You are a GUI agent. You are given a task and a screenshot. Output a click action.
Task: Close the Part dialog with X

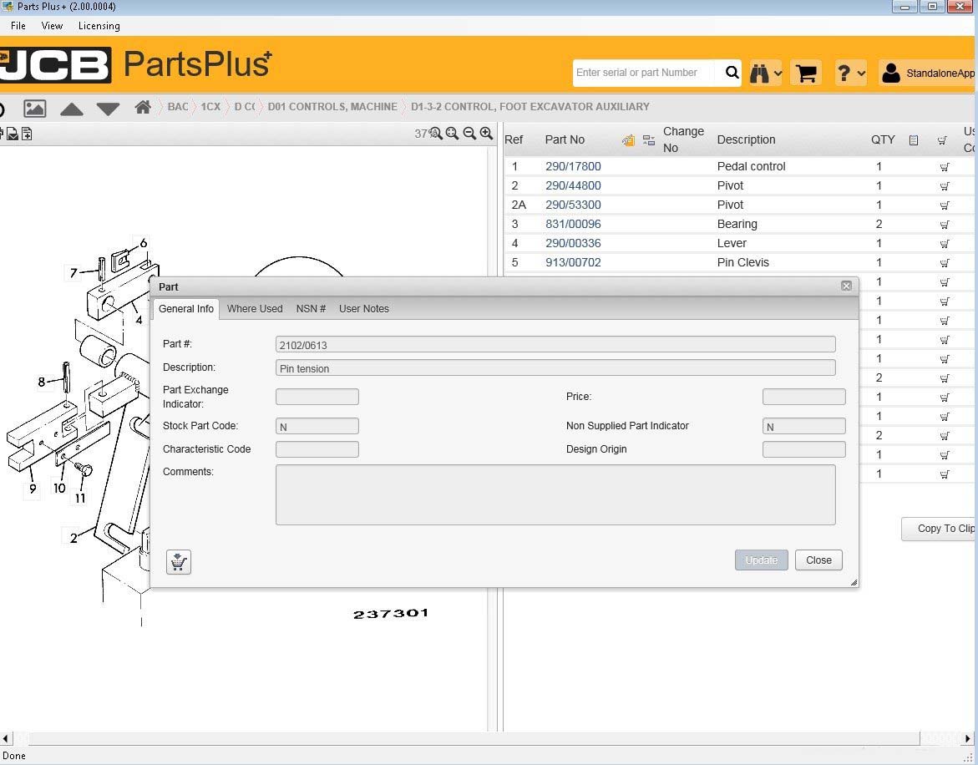click(846, 286)
